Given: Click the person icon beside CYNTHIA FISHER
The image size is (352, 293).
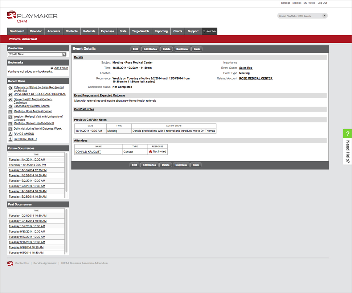Looking at the screenshot, I should (10, 139).
